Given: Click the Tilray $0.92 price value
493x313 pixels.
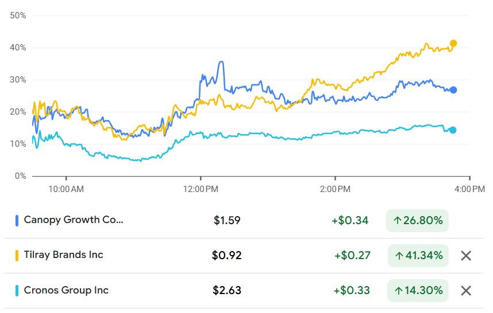Looking at the screenshot, I should click(227, 256).
